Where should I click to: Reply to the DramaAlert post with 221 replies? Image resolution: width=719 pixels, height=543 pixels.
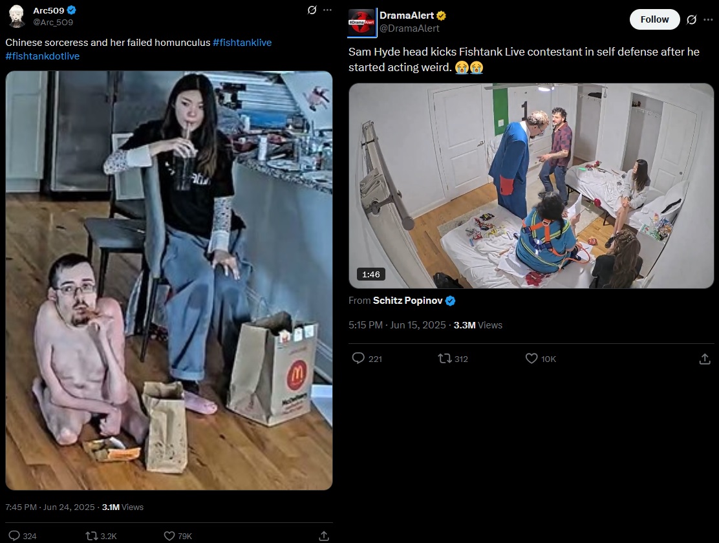[367, 359]
